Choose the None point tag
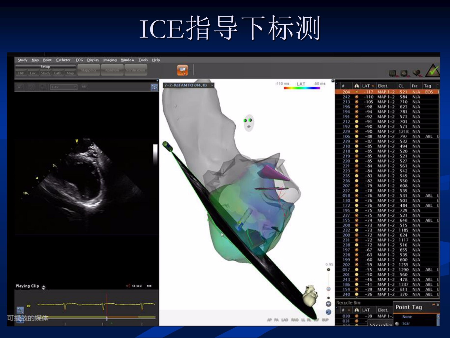 (x=407, y=317)
